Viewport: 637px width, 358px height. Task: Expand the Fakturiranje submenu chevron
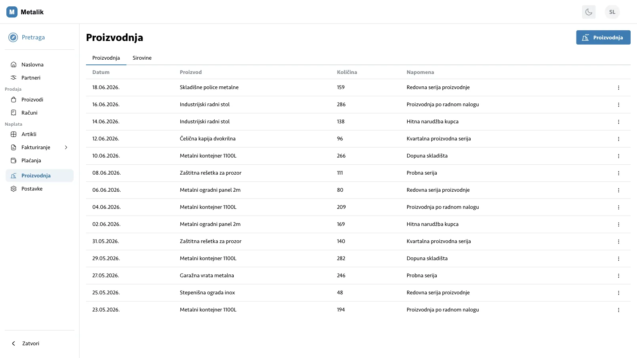66,147
